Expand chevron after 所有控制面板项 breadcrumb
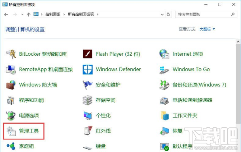The height and width of the screenshot is (152, 241). point(97,15)
